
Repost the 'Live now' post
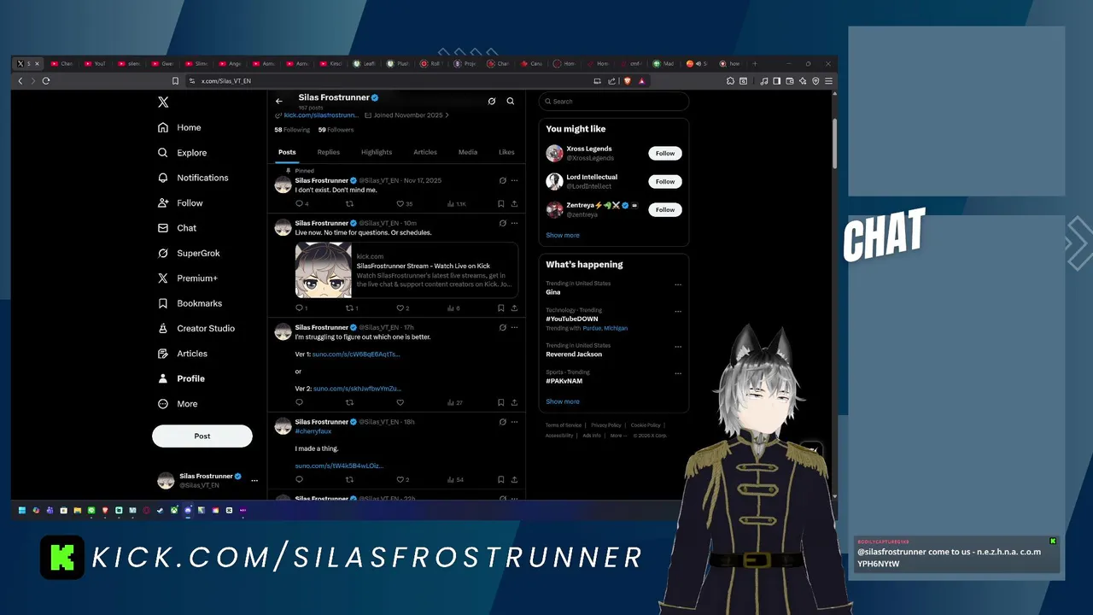[x=349, y=308]
